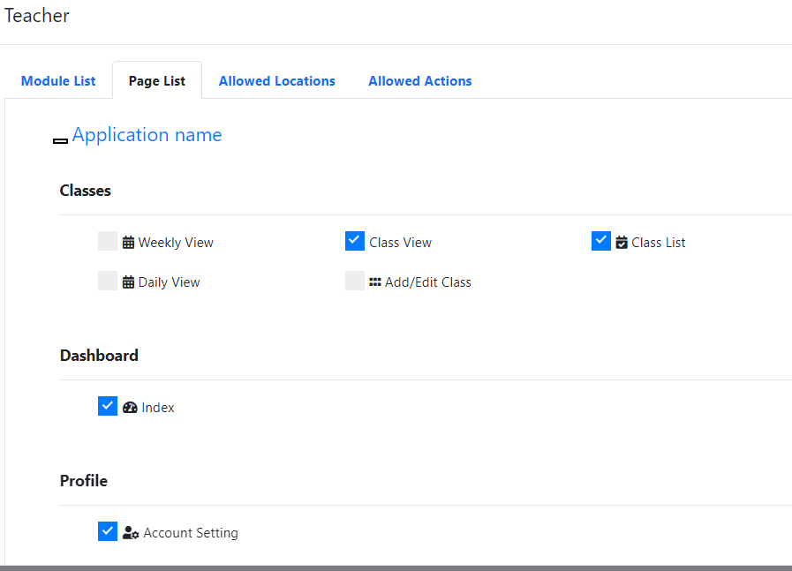Uncheck the Index page checkbox

(x=108, y=406)
